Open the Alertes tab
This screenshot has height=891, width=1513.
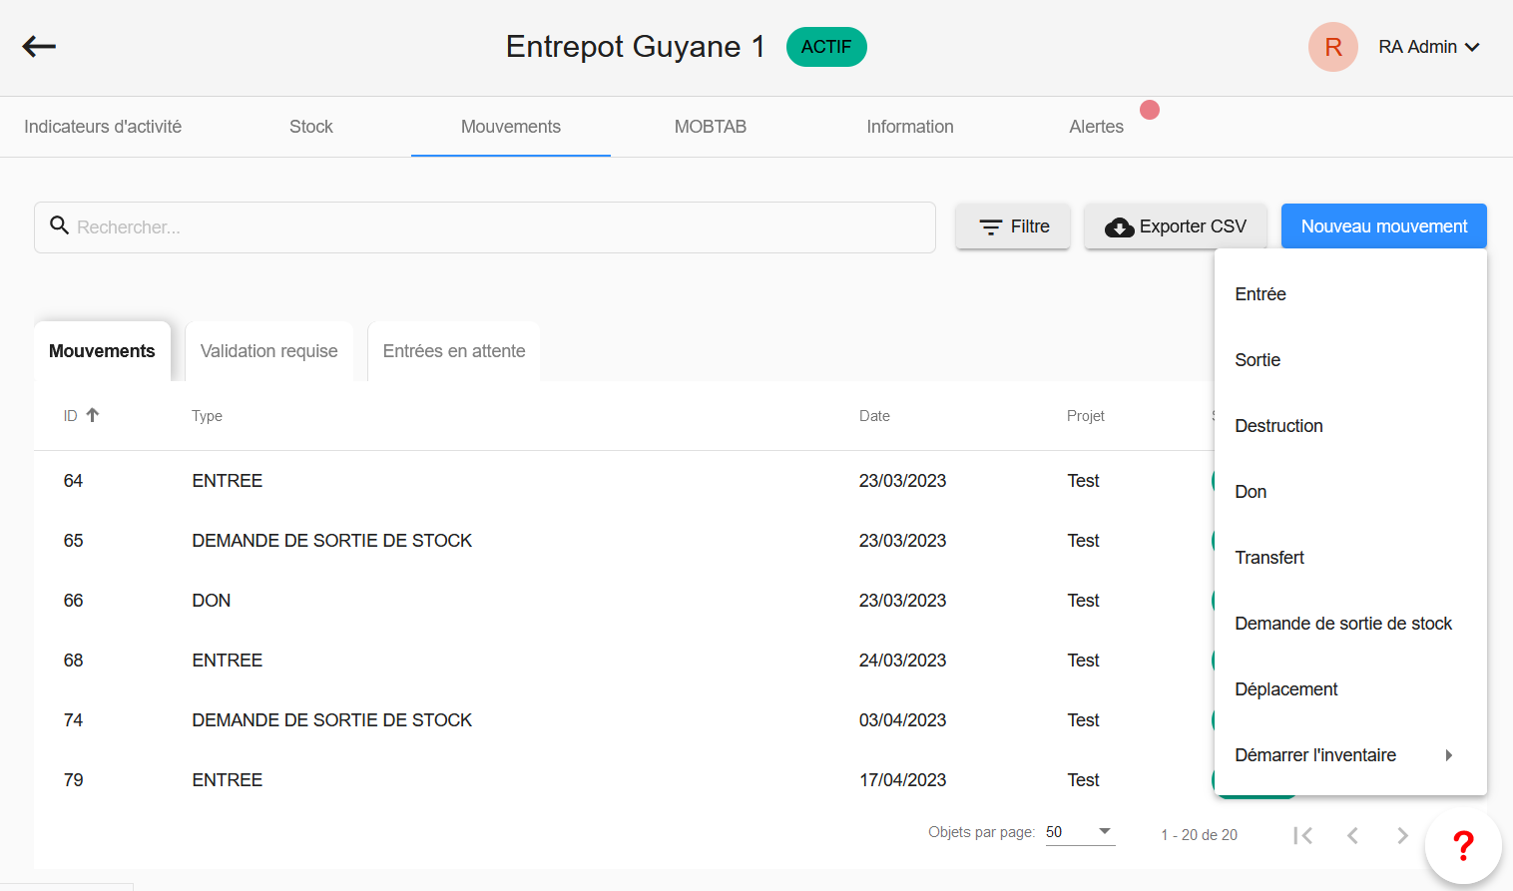1096,127
